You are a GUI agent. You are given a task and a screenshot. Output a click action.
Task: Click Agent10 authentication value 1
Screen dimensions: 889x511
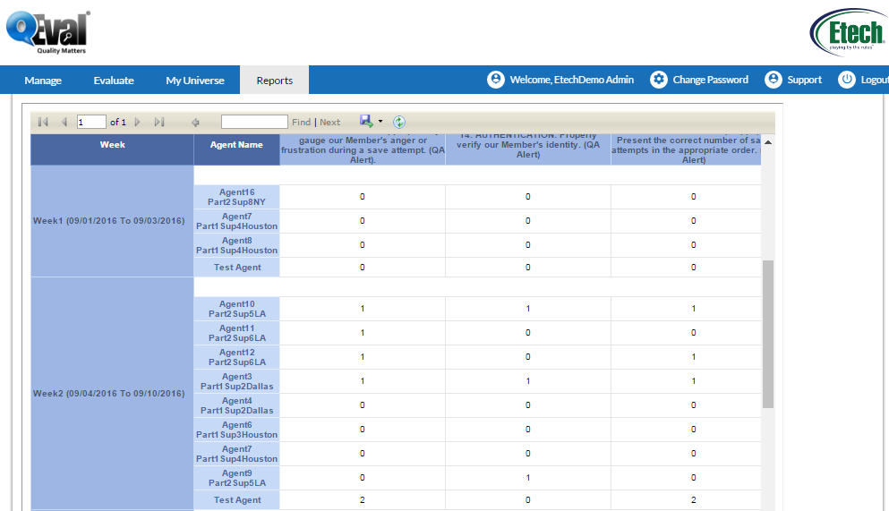[x=528, y=309]
